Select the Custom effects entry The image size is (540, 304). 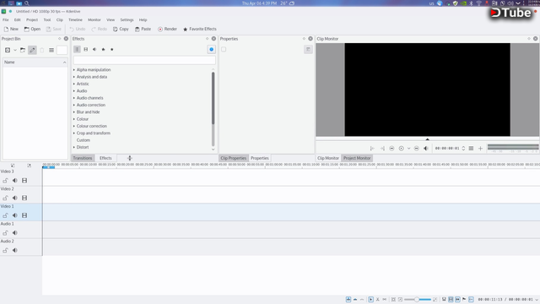coord(84,140)
